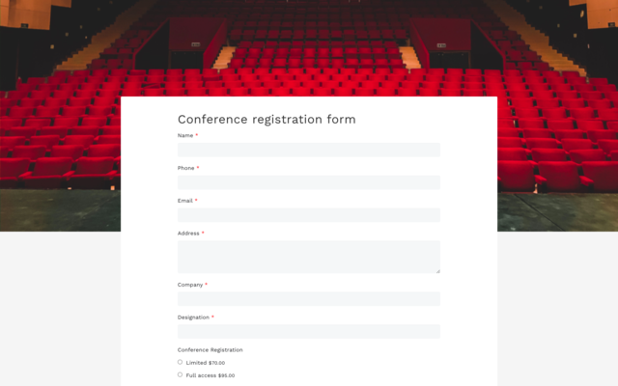
Task: Click the "Full access $95.00" option label
Action: click(210, 375)
